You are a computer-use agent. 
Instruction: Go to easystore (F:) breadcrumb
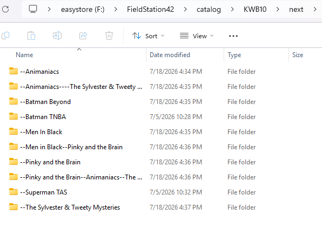(x=83, y=9)
